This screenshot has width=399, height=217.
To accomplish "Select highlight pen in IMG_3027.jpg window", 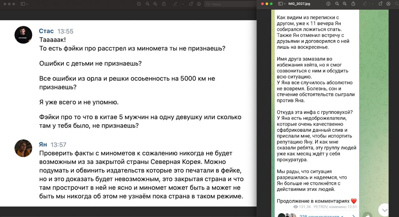I will [x=365, y=4].
